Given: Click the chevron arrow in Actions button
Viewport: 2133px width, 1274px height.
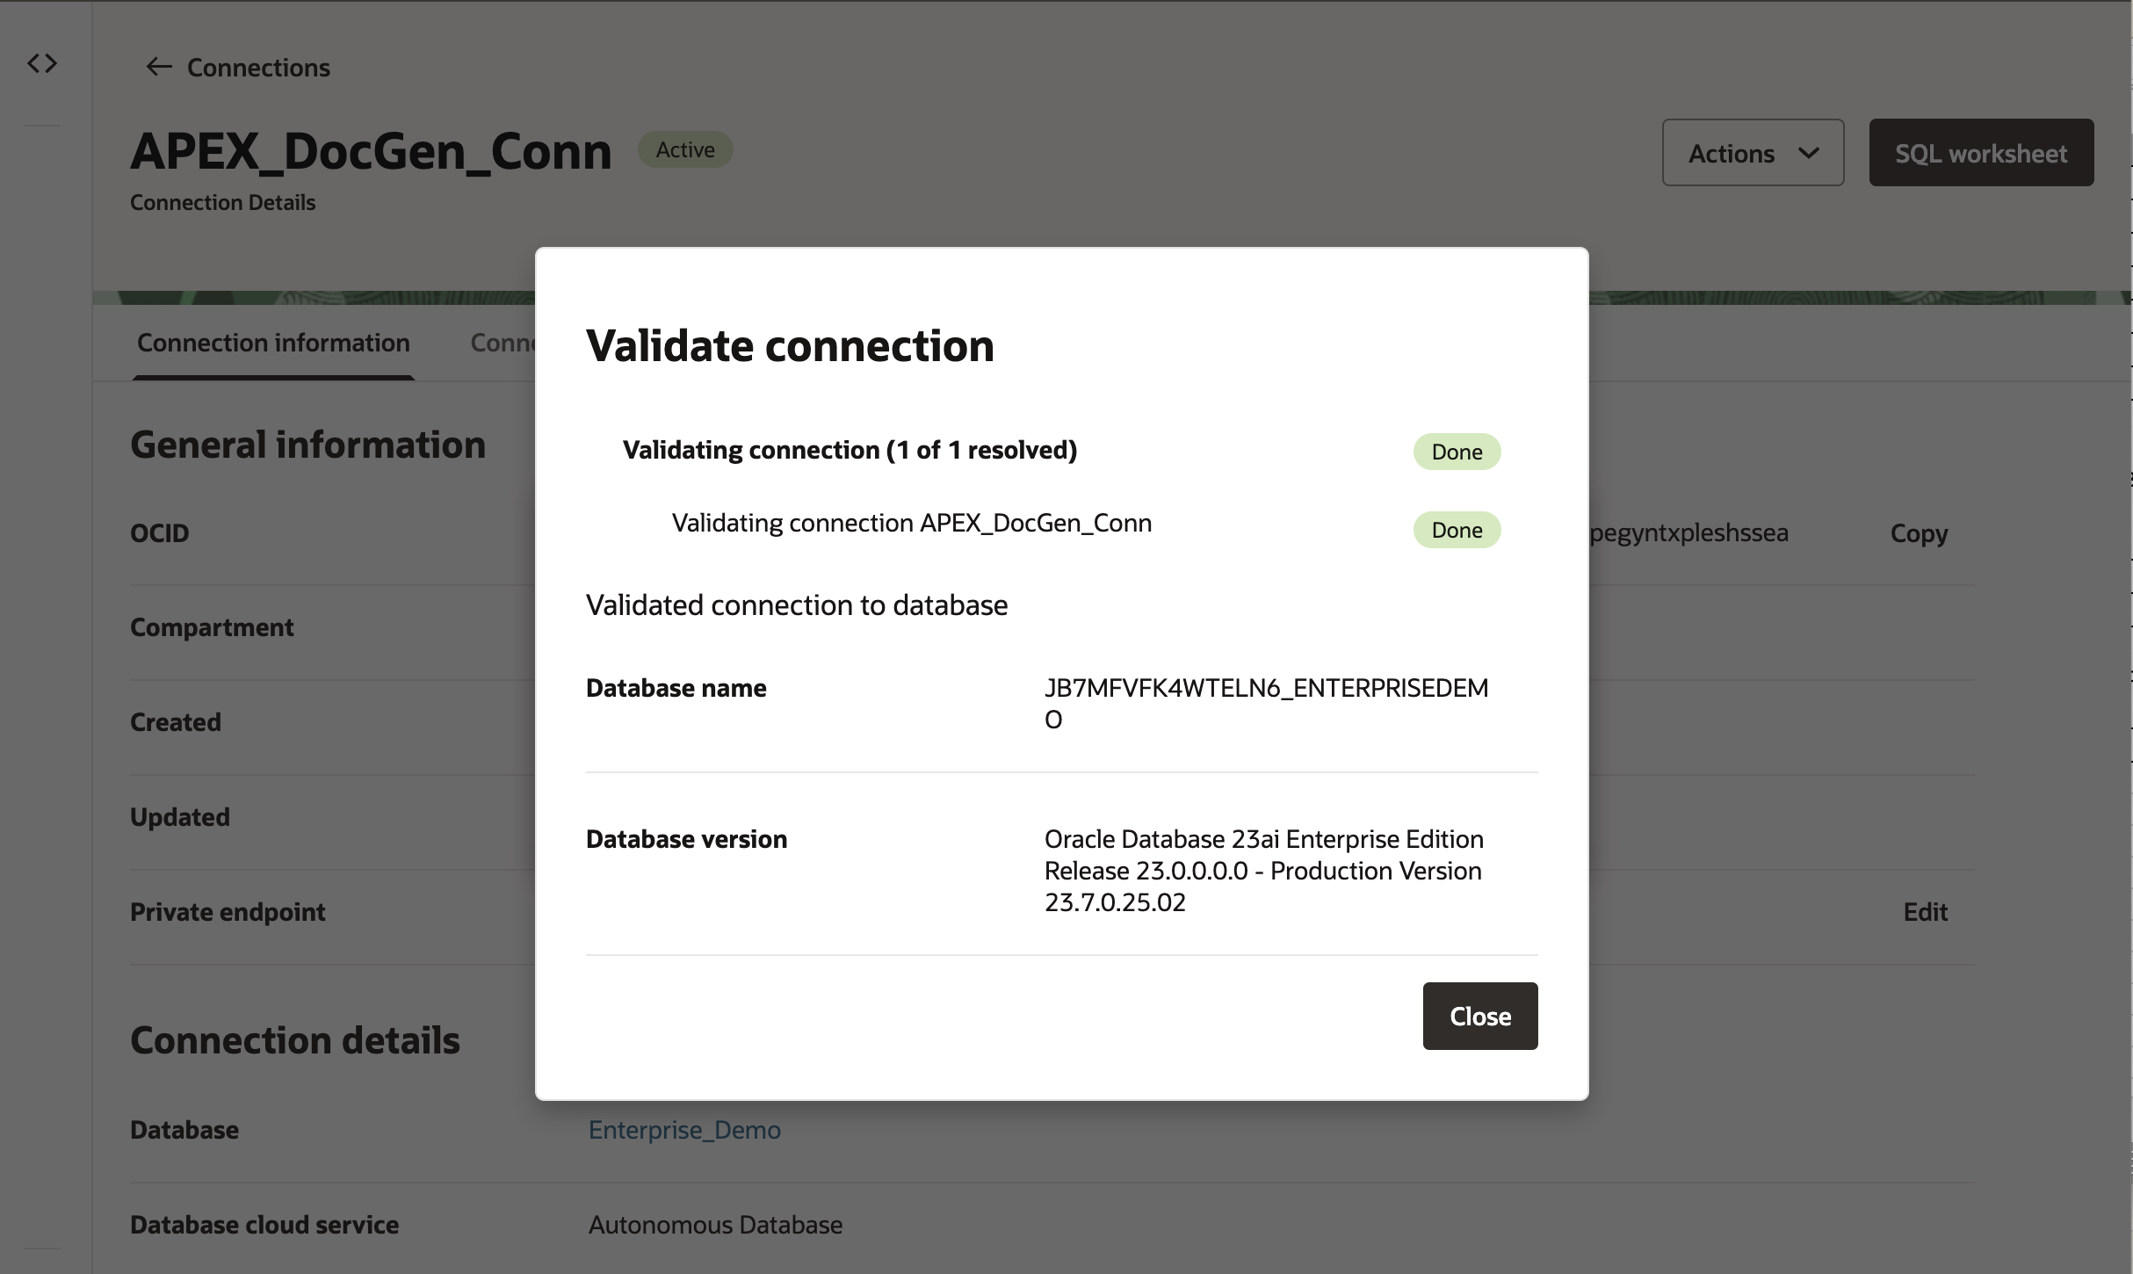Looking at the screenshot, I should pos(1809,153).
